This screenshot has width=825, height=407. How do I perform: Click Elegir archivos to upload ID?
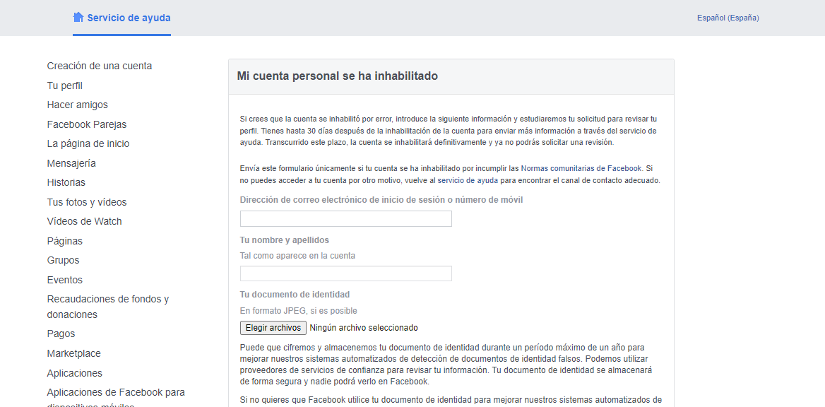(273, 327)
